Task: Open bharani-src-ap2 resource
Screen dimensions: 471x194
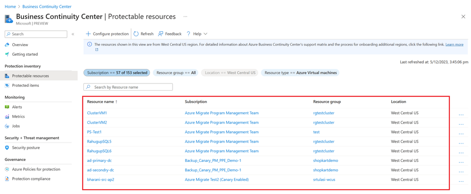Action: (100, 180)
